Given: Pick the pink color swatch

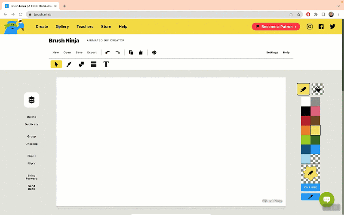Looking at the screenshot, I should (315, 111).
